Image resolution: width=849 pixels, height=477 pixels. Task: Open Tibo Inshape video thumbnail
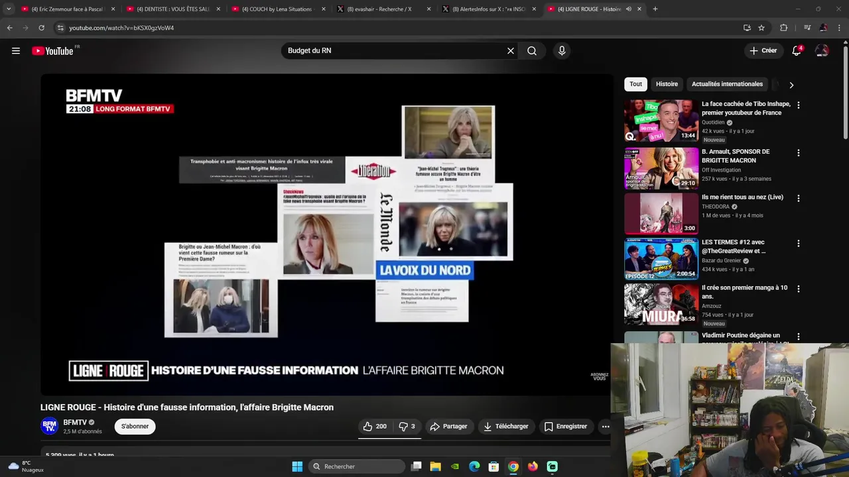click(661, 121)
